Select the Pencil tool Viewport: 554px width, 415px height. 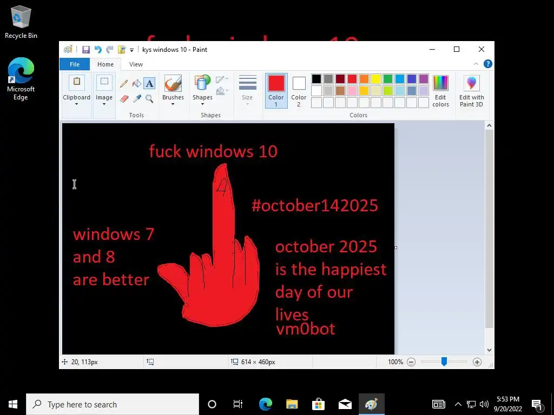point(124,84)
